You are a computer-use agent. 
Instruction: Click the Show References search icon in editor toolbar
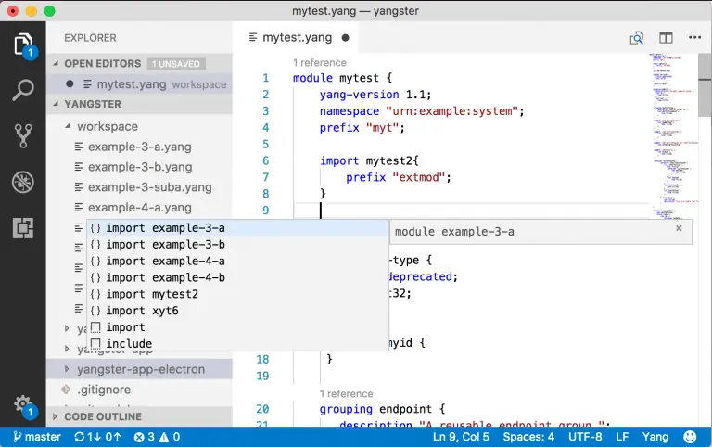tap(637, 38)
